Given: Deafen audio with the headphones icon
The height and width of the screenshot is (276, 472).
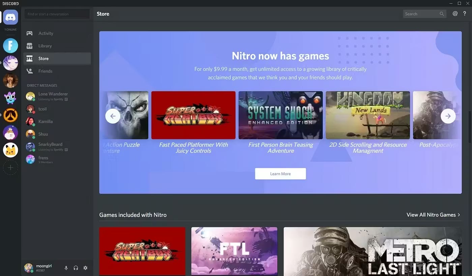Looking at the screenshot, I should click(76, 268).
